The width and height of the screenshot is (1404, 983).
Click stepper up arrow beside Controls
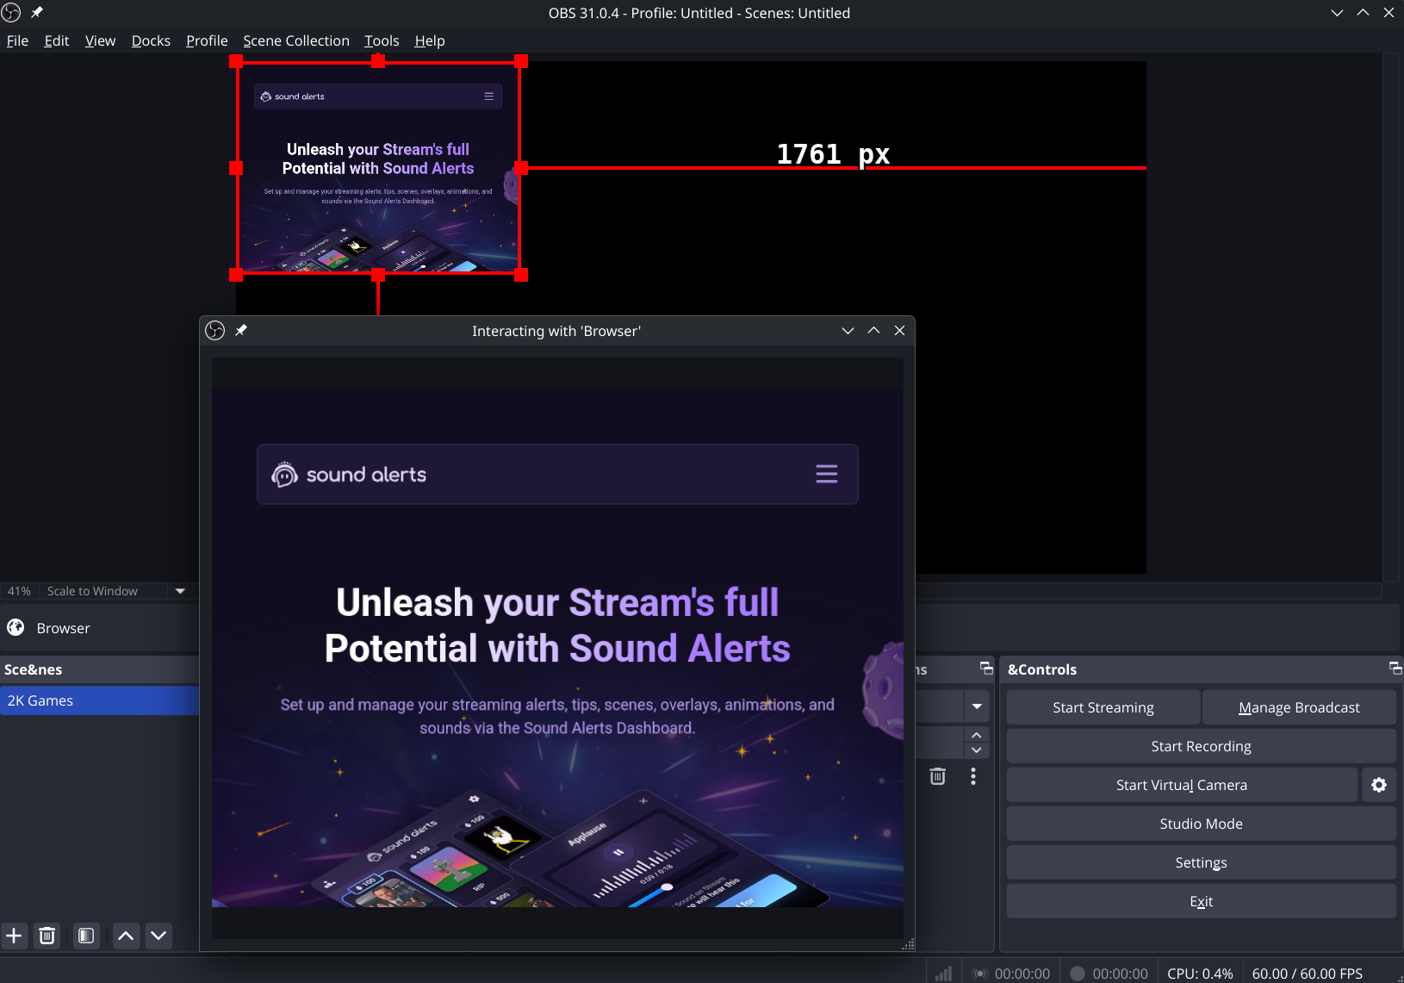[x=977, y=735]
